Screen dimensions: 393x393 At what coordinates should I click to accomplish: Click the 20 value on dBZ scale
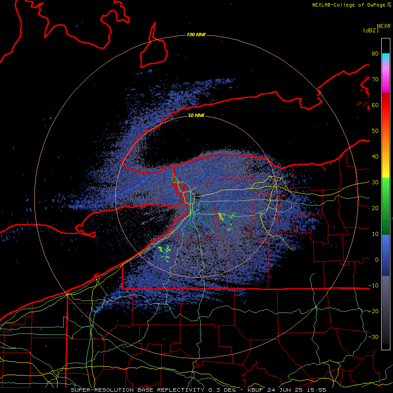pyautogui.click(x=375, y=208)
